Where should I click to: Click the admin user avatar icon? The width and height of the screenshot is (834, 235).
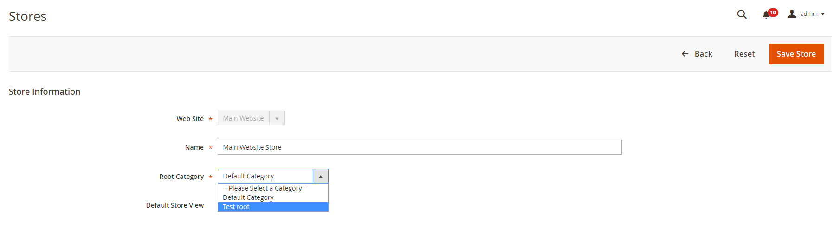coord(792,14)
